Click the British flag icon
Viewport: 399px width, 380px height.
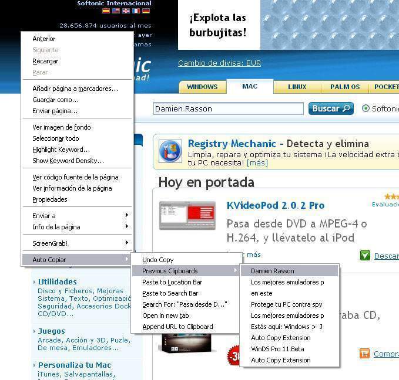click(126, 11)
